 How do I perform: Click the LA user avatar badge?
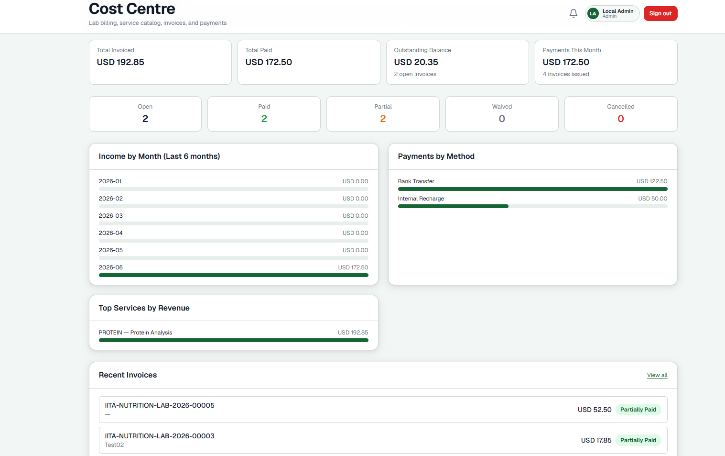(593, 13)
